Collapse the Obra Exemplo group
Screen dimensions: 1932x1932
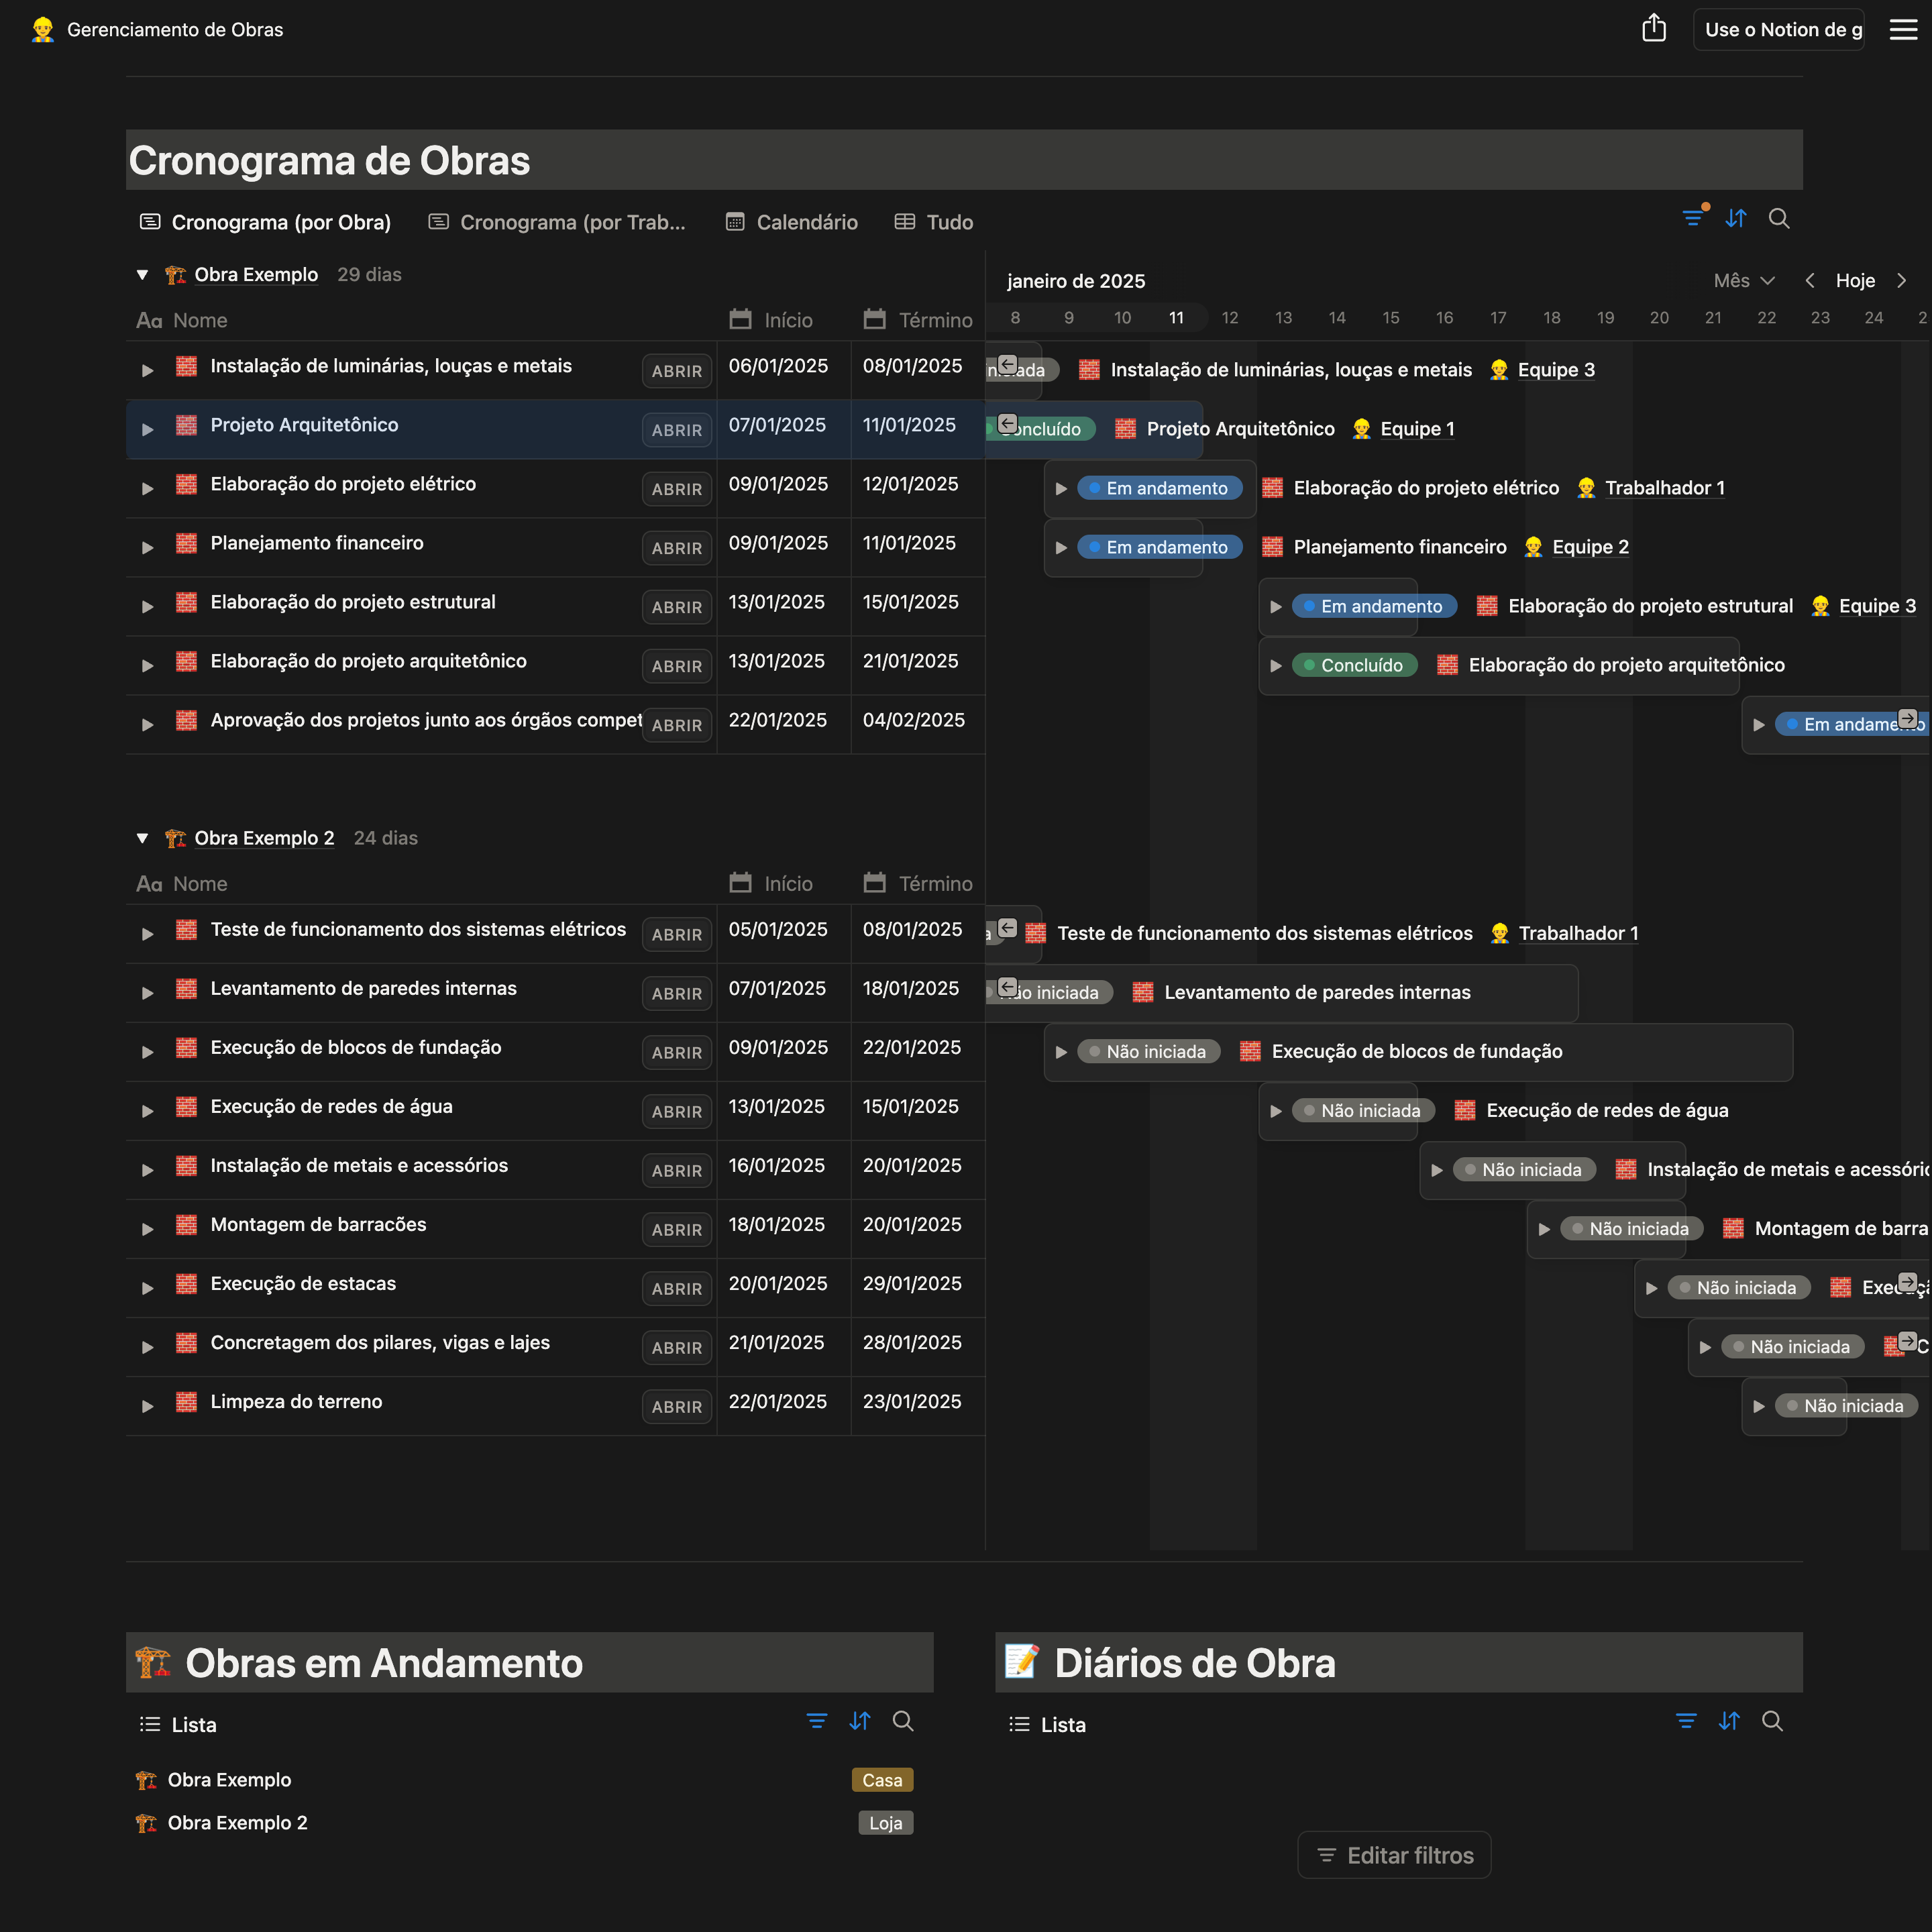coord(142,275)
